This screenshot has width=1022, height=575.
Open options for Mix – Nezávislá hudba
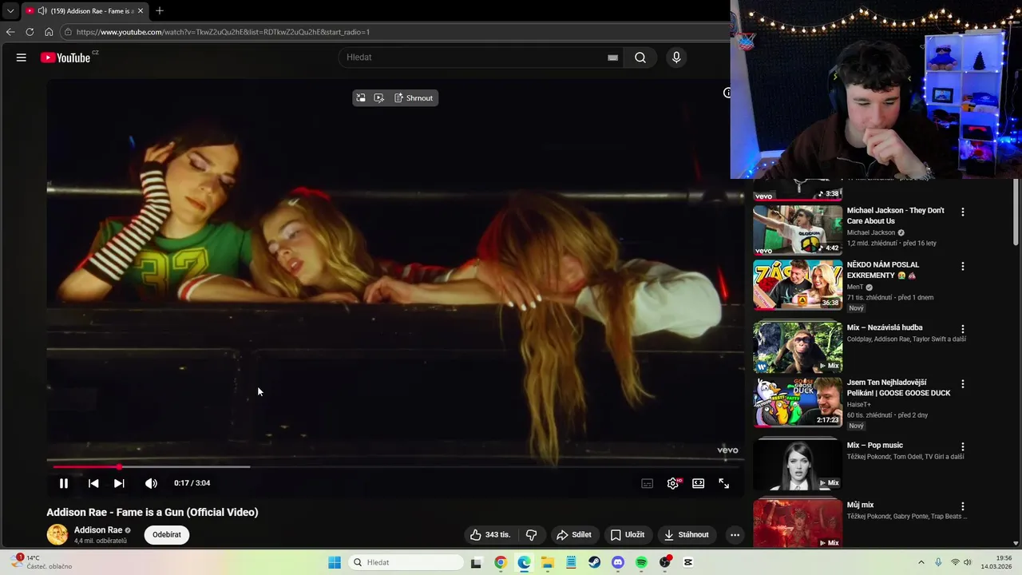pyautogui.click(x=963, y=329)
